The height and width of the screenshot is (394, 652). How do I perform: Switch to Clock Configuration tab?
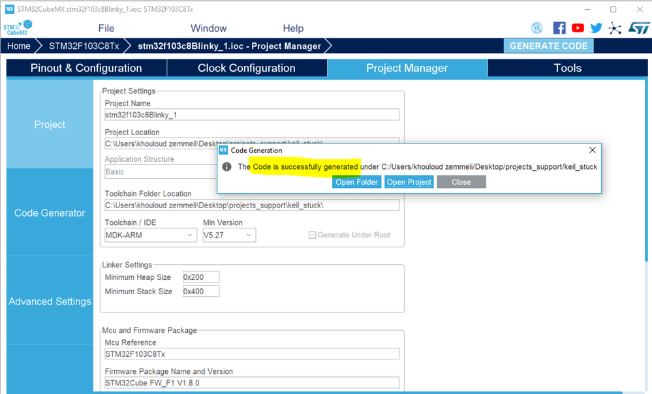pyautogui.click(x=247, y=68)
